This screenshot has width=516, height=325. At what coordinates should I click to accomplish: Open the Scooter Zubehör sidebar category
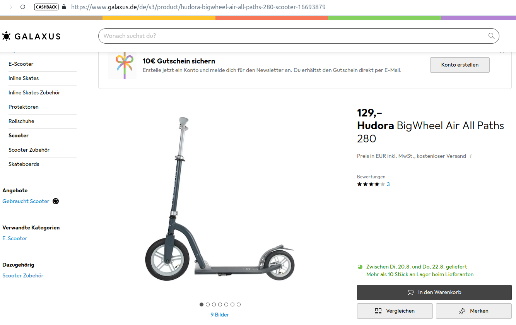pyautogui.click(x=29, y=150)
